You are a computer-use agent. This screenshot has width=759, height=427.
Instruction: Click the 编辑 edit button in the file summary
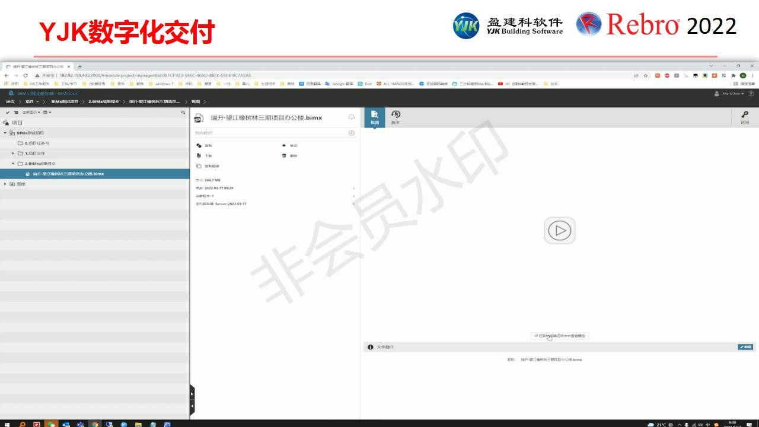tap(746, 347)
